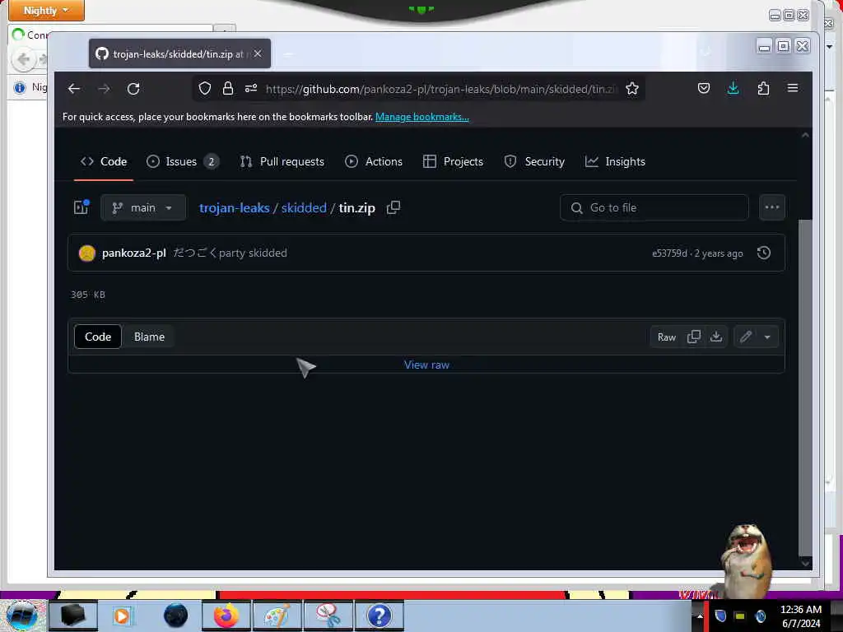843x632 pixels.
Task: Open the Manage bookmarks link
Action: [x=422, y=117]
